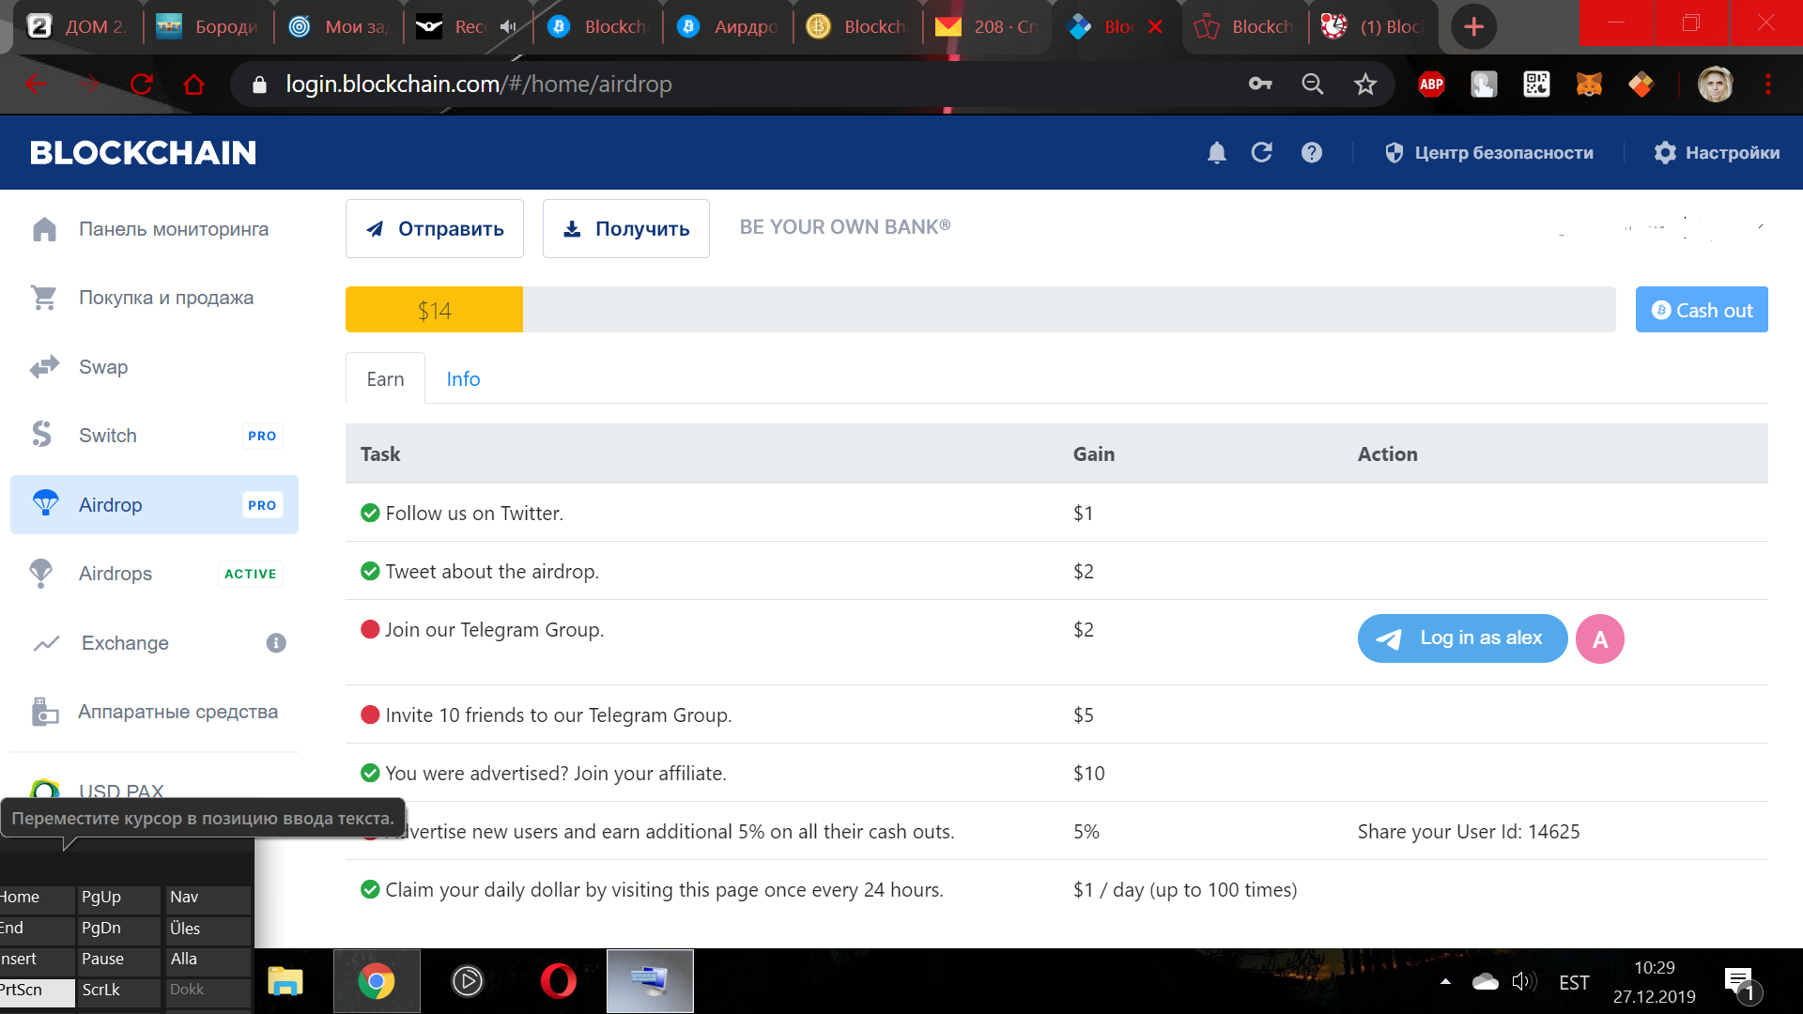
Task: Click the pink A avatar
Action: (1600, 639)
